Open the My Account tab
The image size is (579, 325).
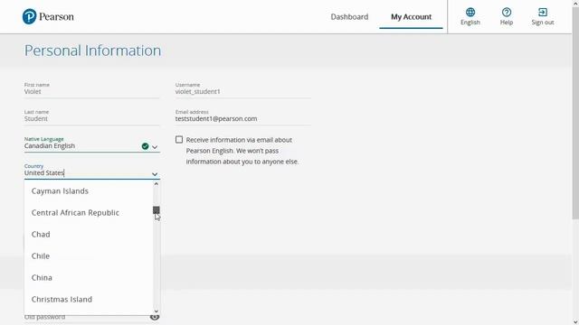click(411, 16)
